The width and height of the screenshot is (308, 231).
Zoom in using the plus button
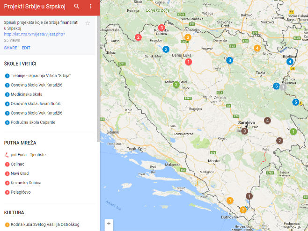pyautogui.click(x=109, y=224)
